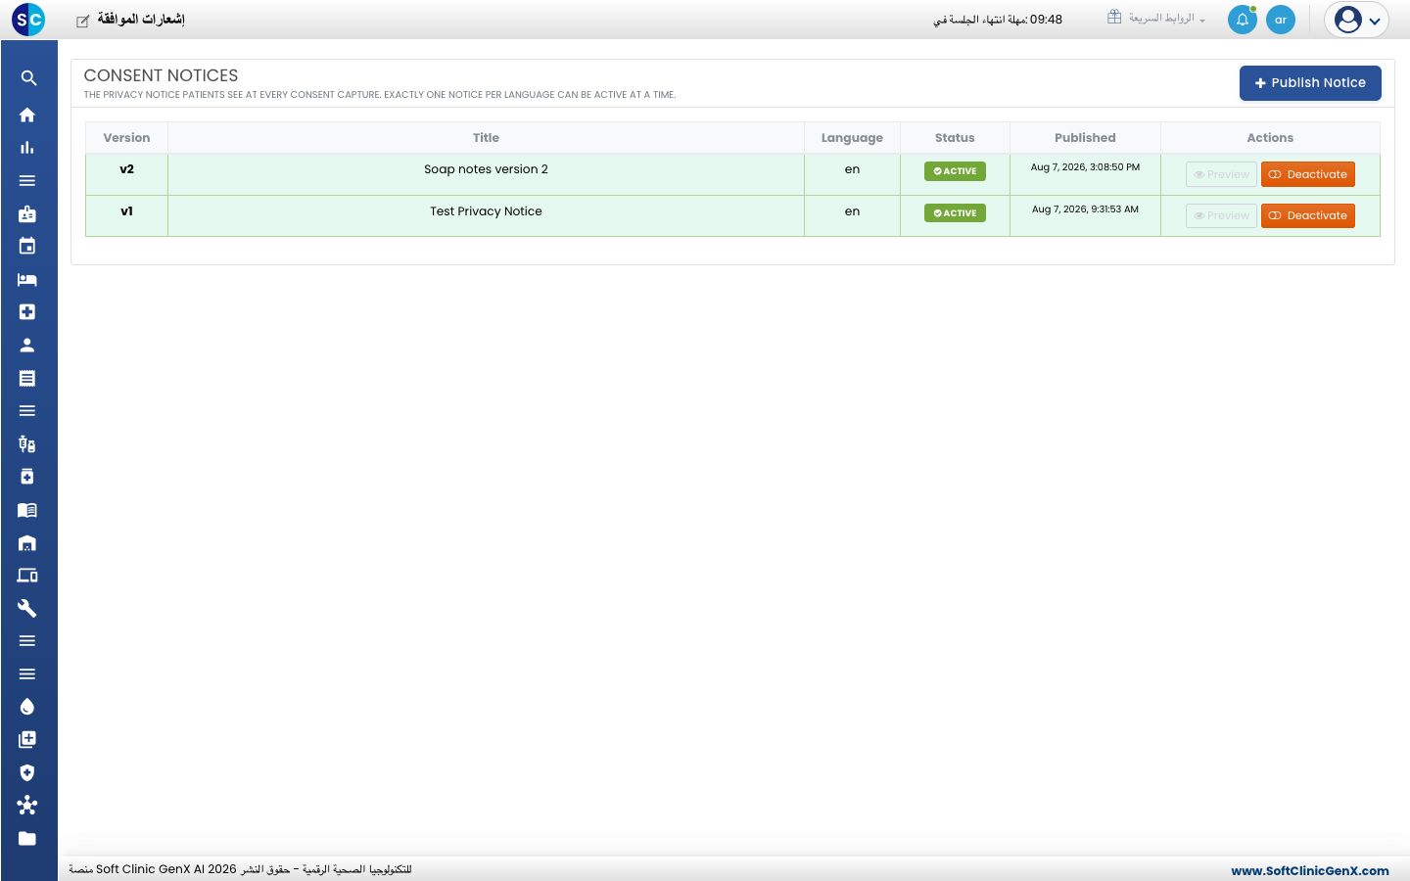The image size is (1410, 881).
Task: Click the Publish Notice button
Action: click(x=1310, y=83)
